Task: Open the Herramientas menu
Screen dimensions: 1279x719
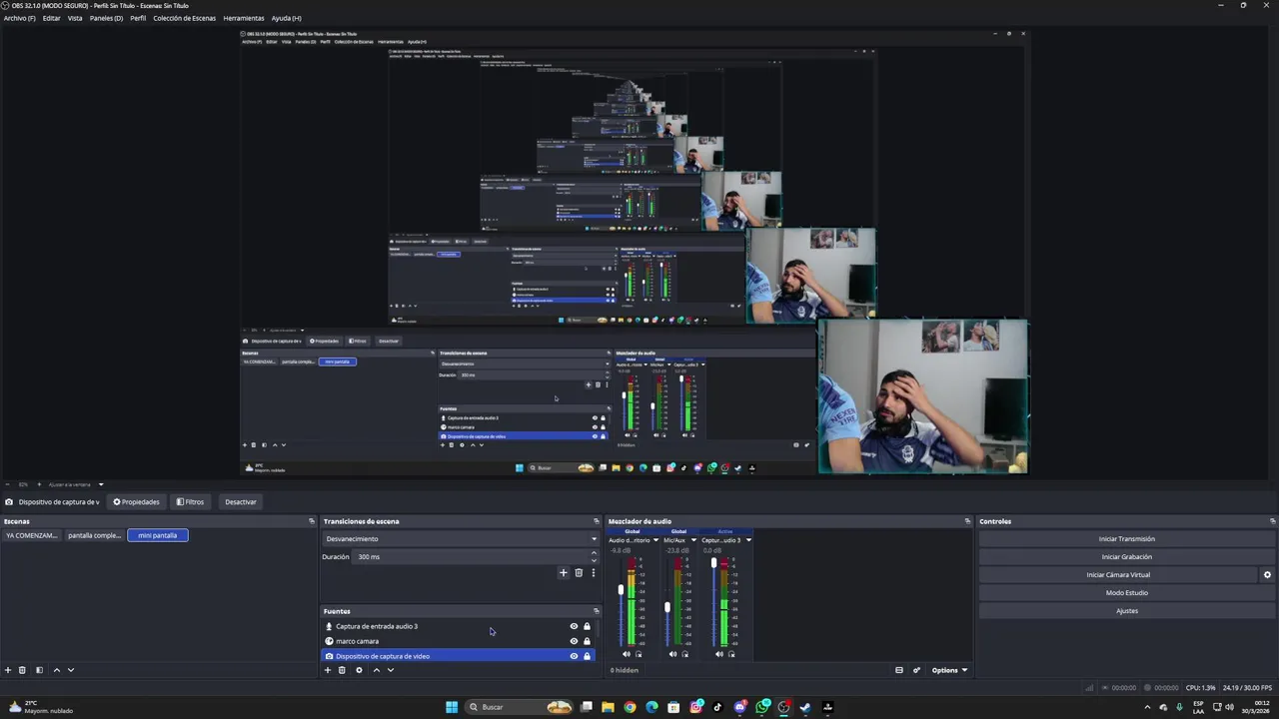Action: coord(244,18)
